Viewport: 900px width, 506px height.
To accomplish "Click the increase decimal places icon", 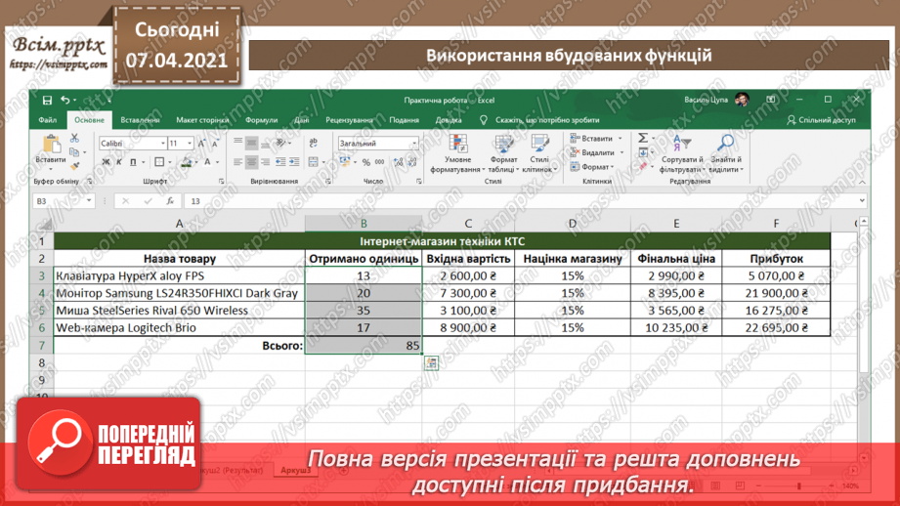I will [x=399, y=162].
